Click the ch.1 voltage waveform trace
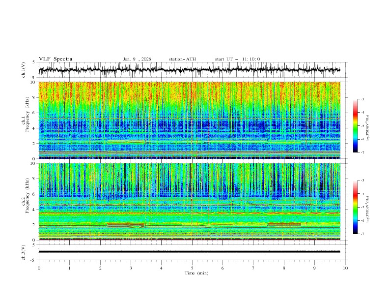 click(189, 70)
